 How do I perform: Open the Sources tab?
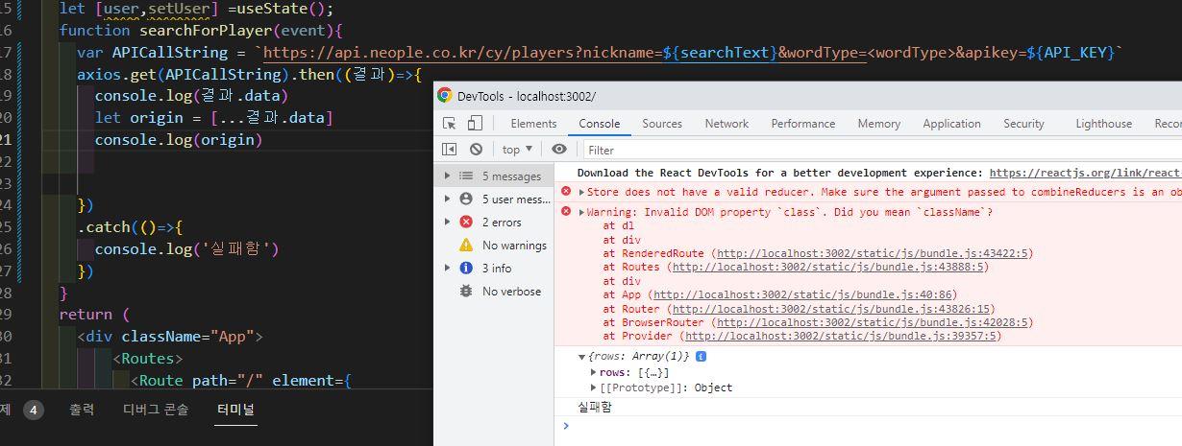tap(662, 124)
